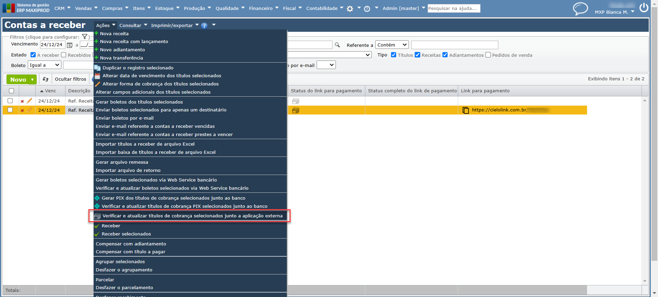Click the filter funnel icon
This screenshot has height=297, width=658.
pyautogui.click(x=85, y=37)
